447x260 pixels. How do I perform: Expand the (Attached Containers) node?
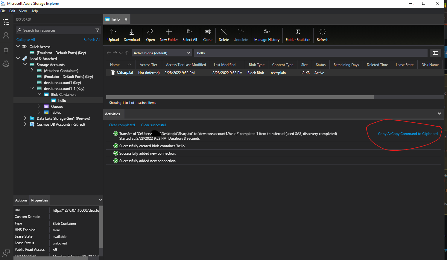tap(32, 70)
